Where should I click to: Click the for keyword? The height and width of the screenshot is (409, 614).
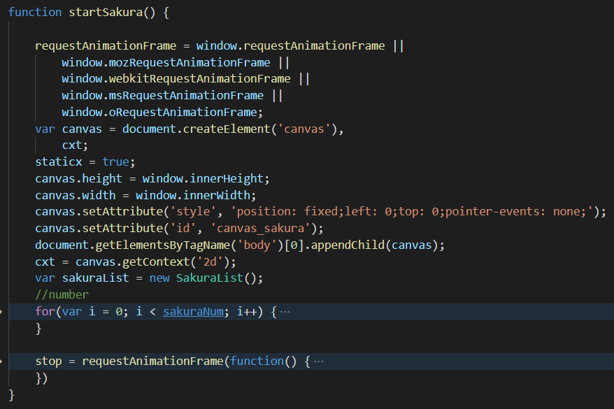click(x=45, y=312)
